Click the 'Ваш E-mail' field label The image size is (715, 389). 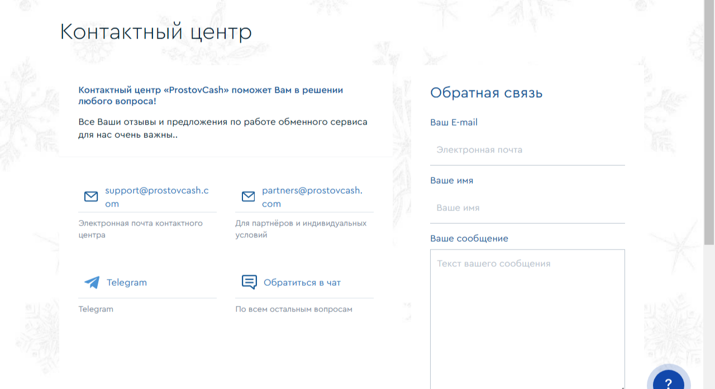[x=454, y=122]
